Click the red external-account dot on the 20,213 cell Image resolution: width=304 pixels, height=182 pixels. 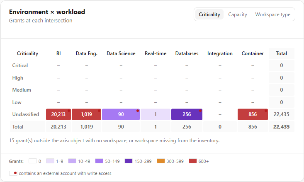69,111
